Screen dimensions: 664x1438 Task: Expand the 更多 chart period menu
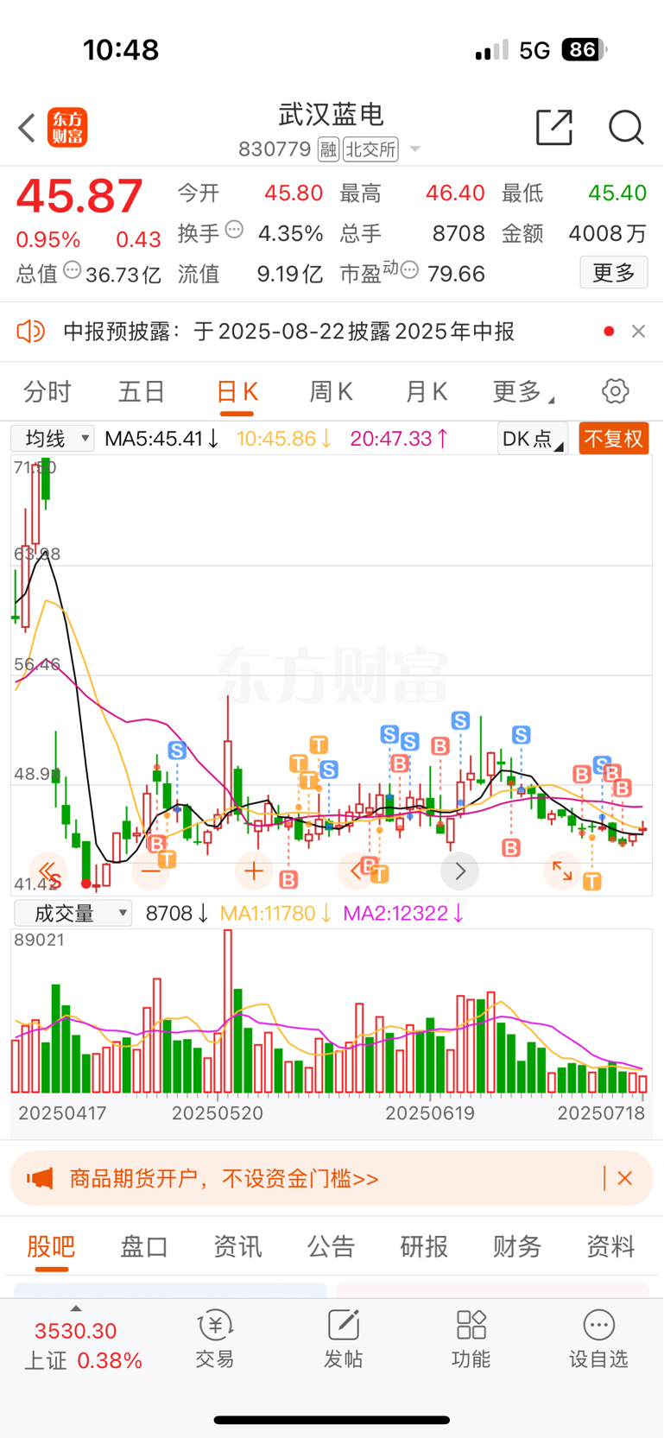[523, 391]
